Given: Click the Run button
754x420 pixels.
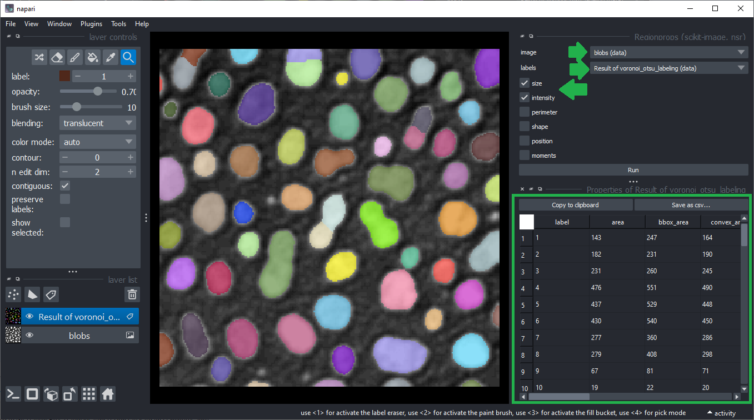Looking at the screenshot, I should pyautogui.click(x=633, y=170).
